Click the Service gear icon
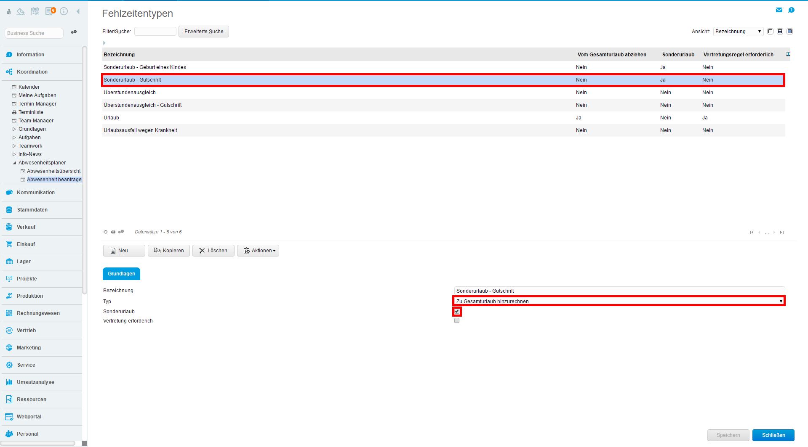Screen dimensions: 808x447 pos(9,365)
